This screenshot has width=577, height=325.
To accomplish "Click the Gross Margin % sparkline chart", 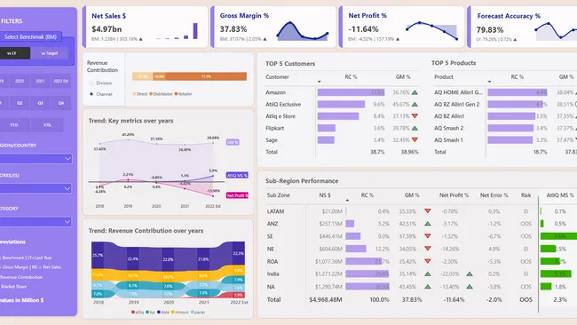I will (x=302, y=31).
